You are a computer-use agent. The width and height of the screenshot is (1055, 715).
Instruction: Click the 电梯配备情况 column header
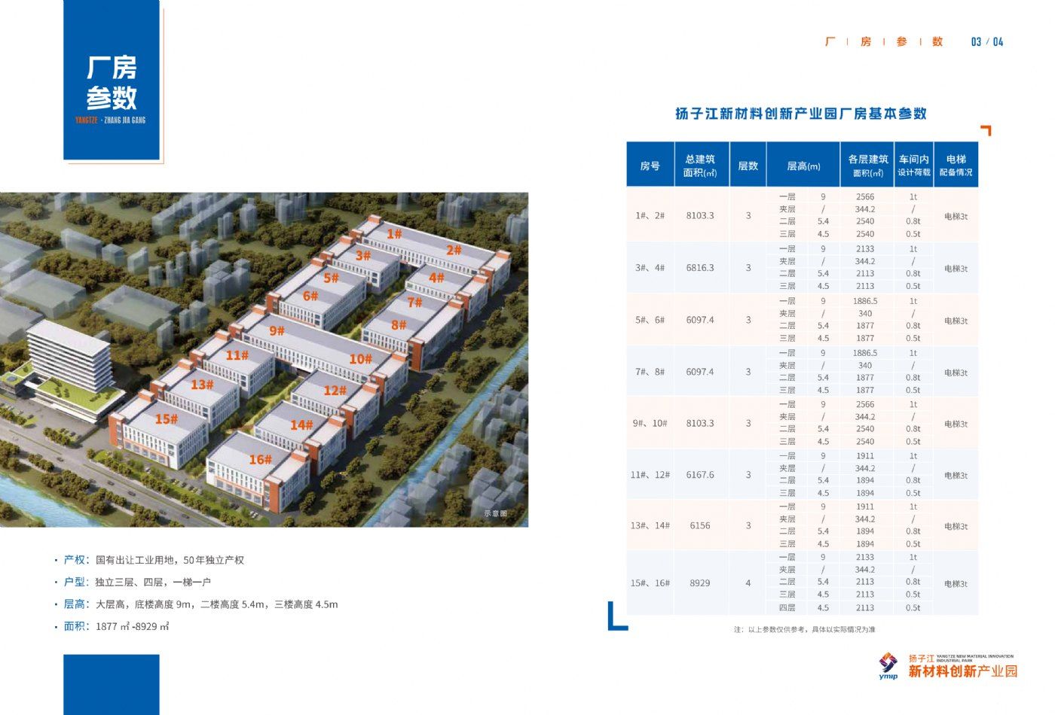click(956, 165)
